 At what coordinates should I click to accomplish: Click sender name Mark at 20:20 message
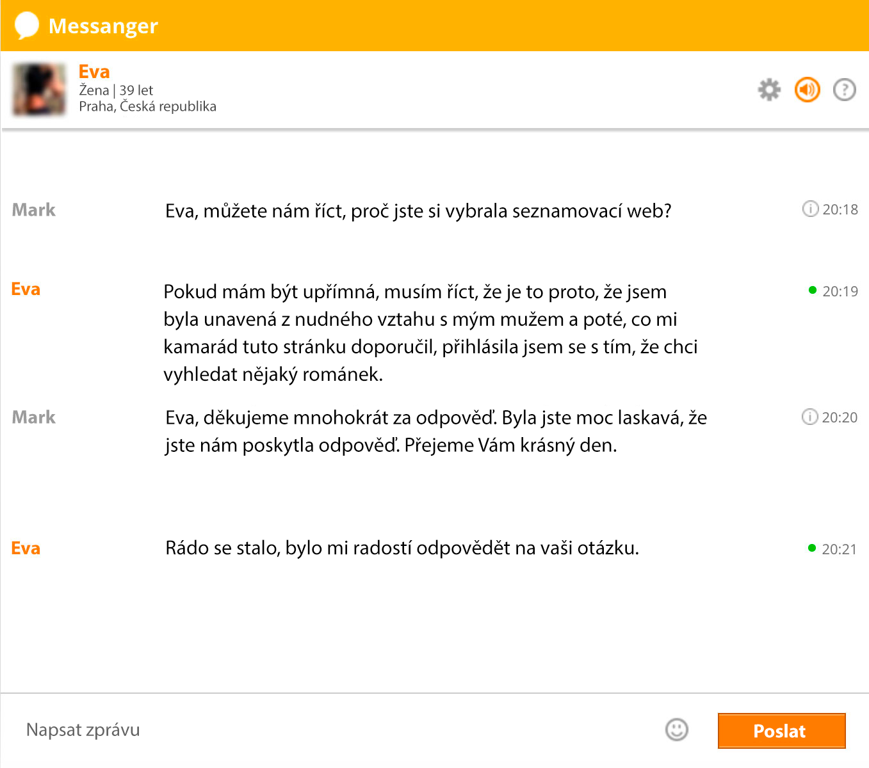34,417
